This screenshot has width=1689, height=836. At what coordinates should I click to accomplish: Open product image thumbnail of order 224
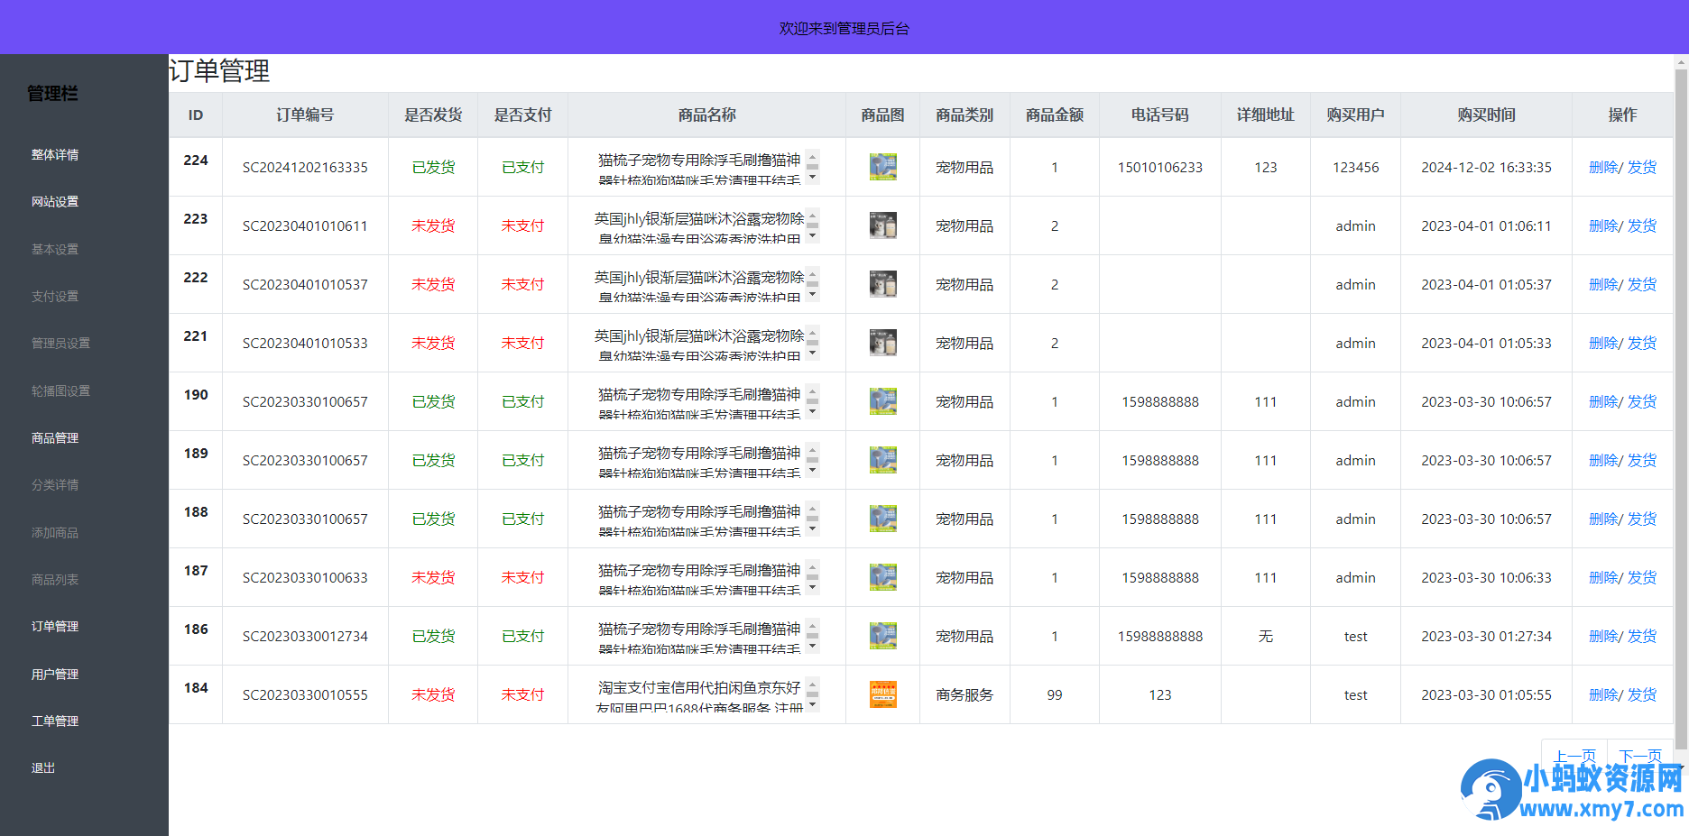point(882,167)
